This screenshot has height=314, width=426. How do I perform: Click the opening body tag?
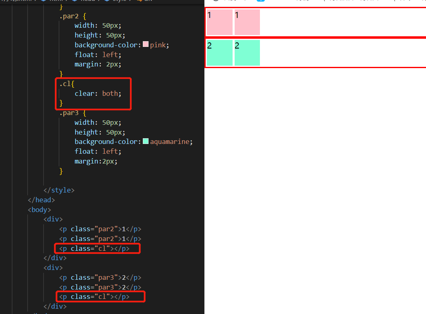(40, 210)
